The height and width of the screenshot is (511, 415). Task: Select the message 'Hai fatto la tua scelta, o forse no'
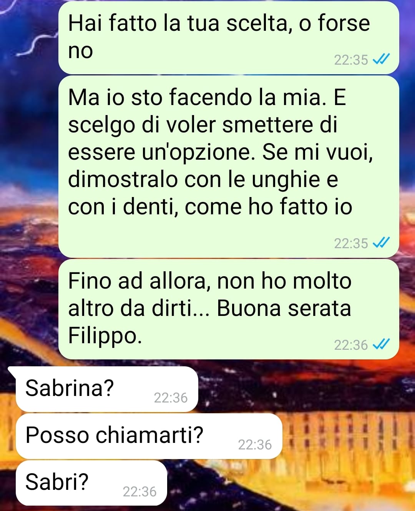coord(229,37)
